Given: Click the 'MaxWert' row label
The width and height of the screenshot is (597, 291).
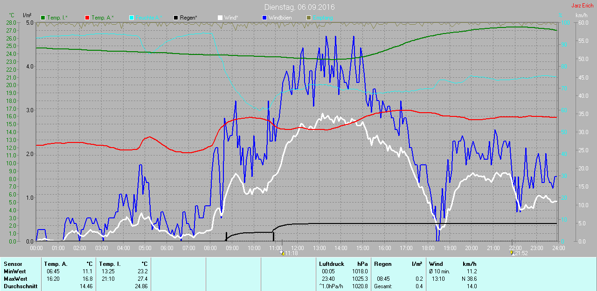Looking at the screenshot, I should pyautogui.click(x=14, y=278).
